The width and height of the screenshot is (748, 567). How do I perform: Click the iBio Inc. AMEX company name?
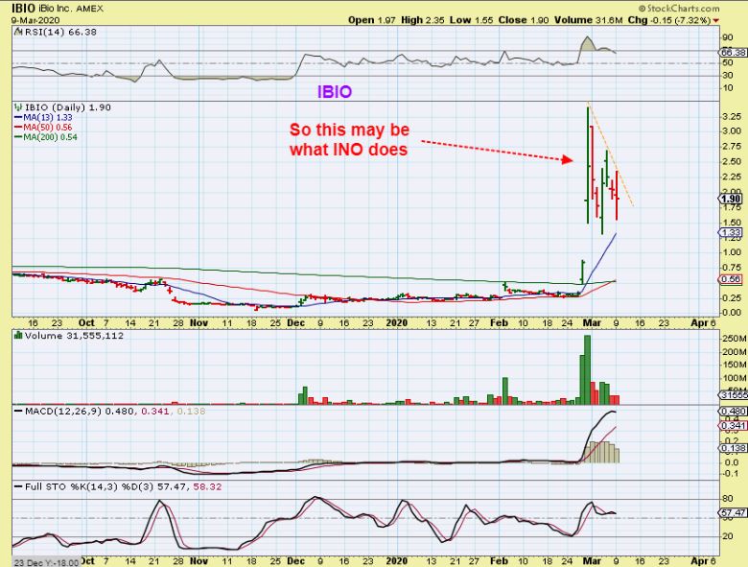(71, 9)
